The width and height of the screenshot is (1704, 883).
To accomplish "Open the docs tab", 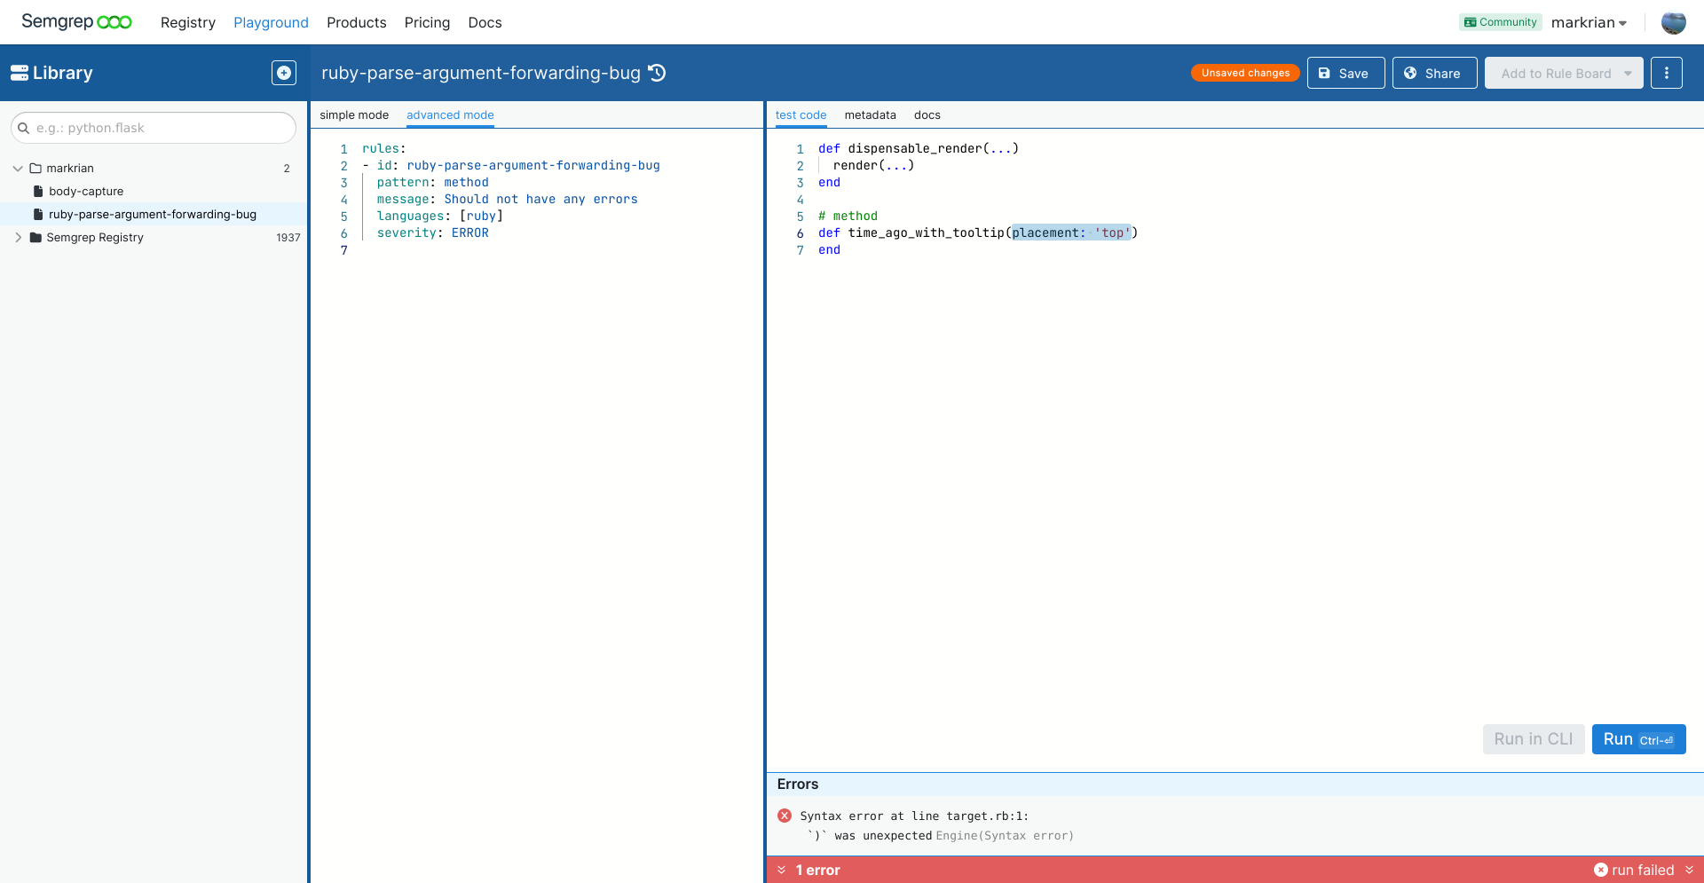I will tap(927, 114).
